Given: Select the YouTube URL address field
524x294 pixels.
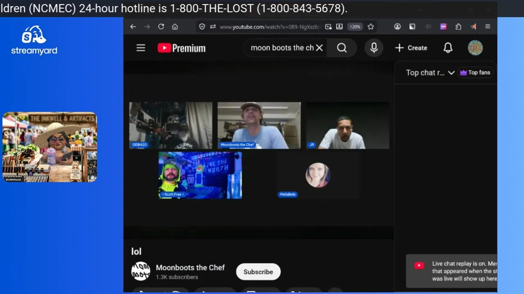Looking at the screenshot, I should tap(270, 27).
